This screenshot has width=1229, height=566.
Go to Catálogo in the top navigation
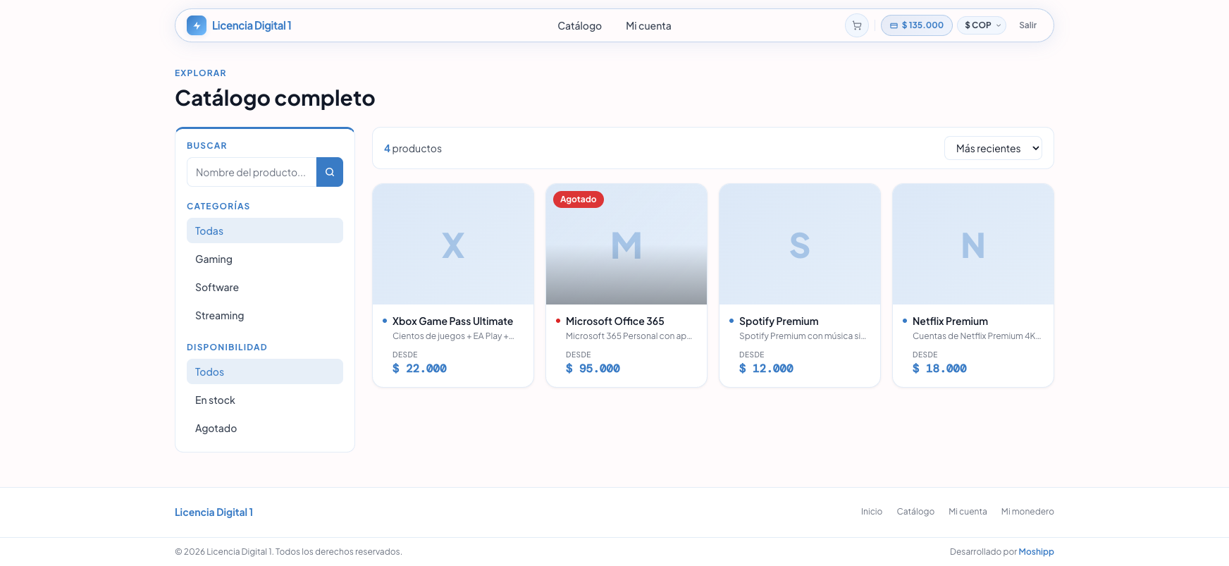pos(579,26)
